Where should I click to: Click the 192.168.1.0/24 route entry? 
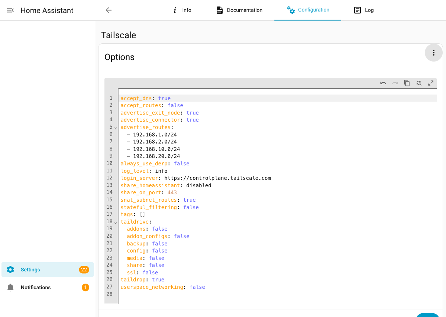pos(155,135)
